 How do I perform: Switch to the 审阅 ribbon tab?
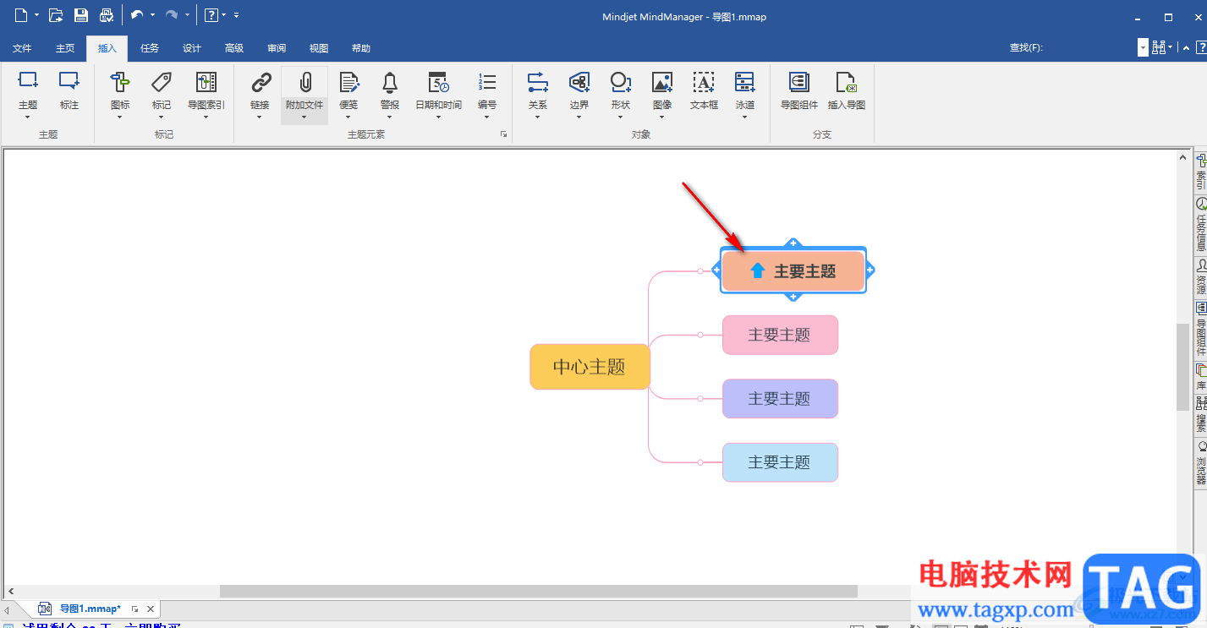277,48
